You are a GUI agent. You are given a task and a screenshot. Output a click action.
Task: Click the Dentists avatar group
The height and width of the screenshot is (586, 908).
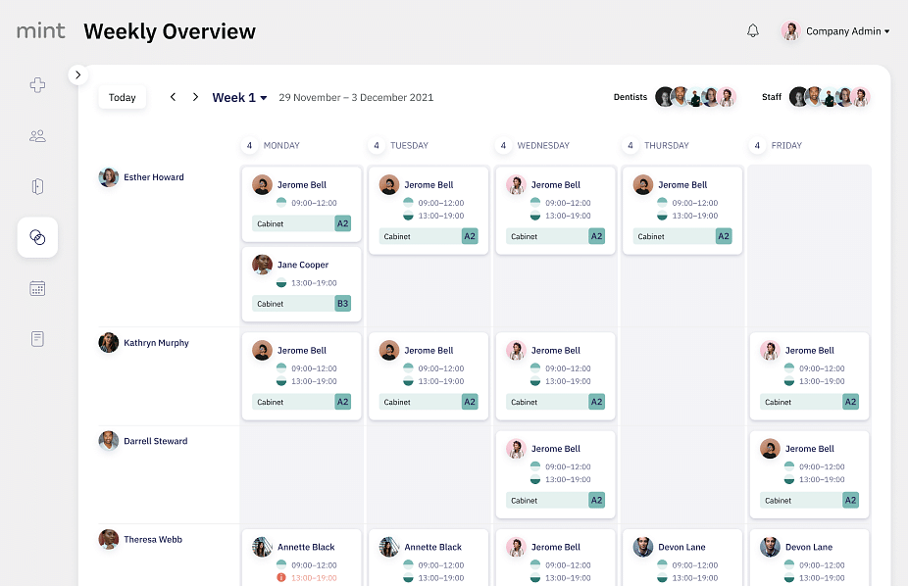tap(695, 97)
